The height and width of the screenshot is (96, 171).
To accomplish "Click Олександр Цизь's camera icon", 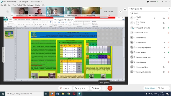I will tap(164, 67).
